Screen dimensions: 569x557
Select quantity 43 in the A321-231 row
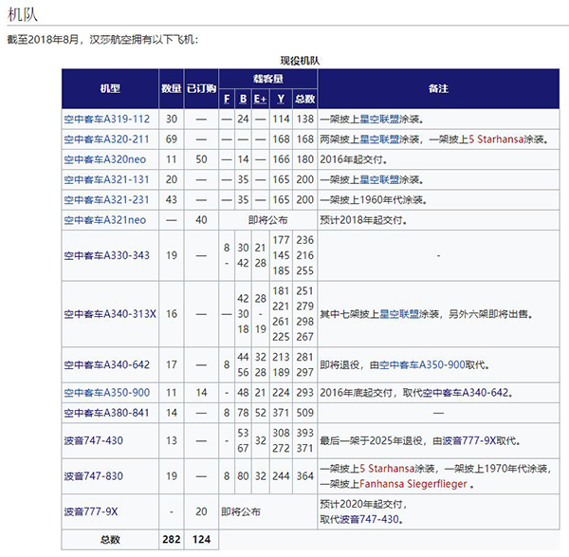coord(172,199)
